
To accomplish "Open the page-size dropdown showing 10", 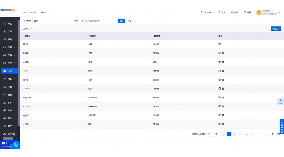I will [x=210, y=134].
